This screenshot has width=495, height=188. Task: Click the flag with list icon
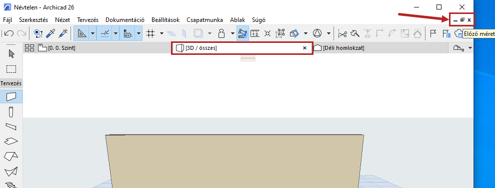pyautogui.click(x=446, y=33)
